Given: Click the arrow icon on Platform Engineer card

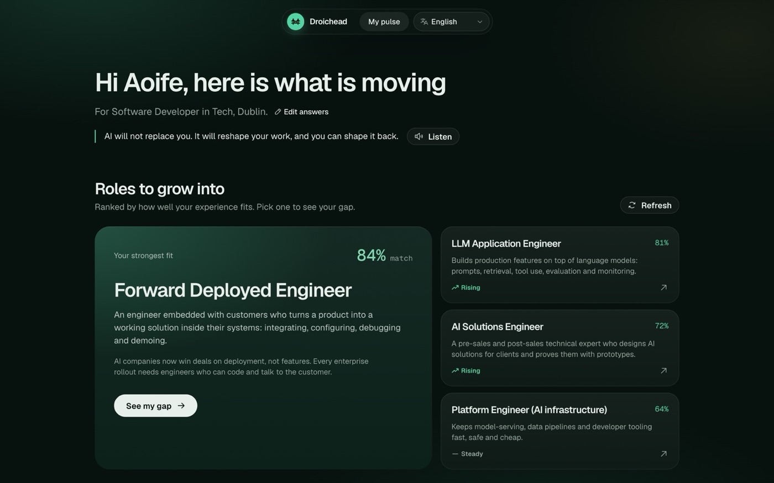Looking at the screenshot, I should (x=663, y=454).
